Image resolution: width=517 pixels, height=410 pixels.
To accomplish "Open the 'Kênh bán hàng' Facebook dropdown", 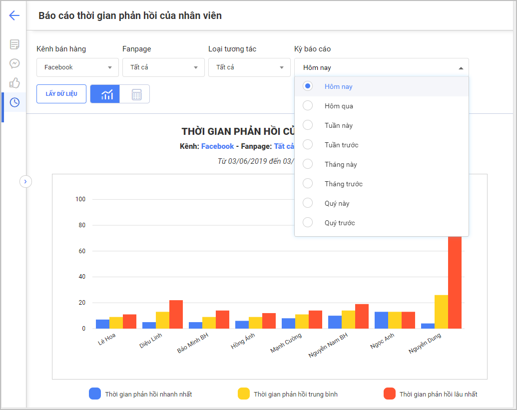I will (x=77, y=67).
